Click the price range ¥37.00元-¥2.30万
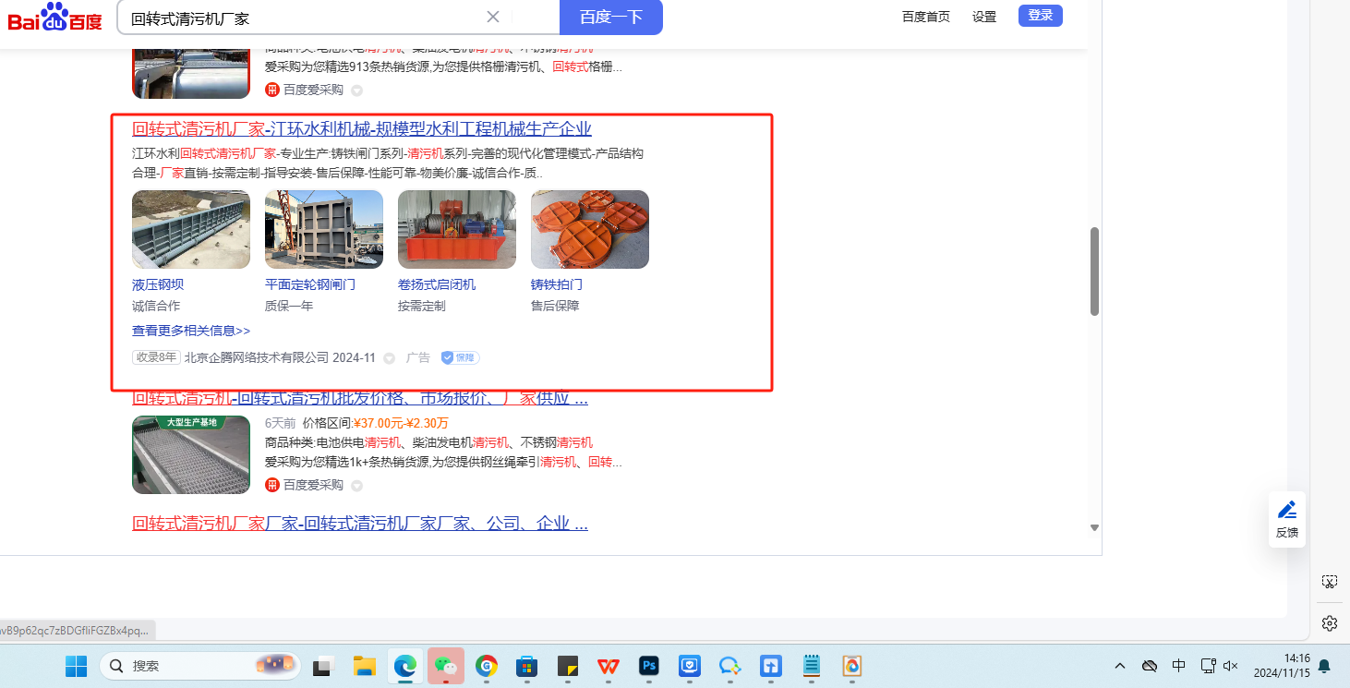The height and width of the screenshot is (688, 1350). coord(401,423)
